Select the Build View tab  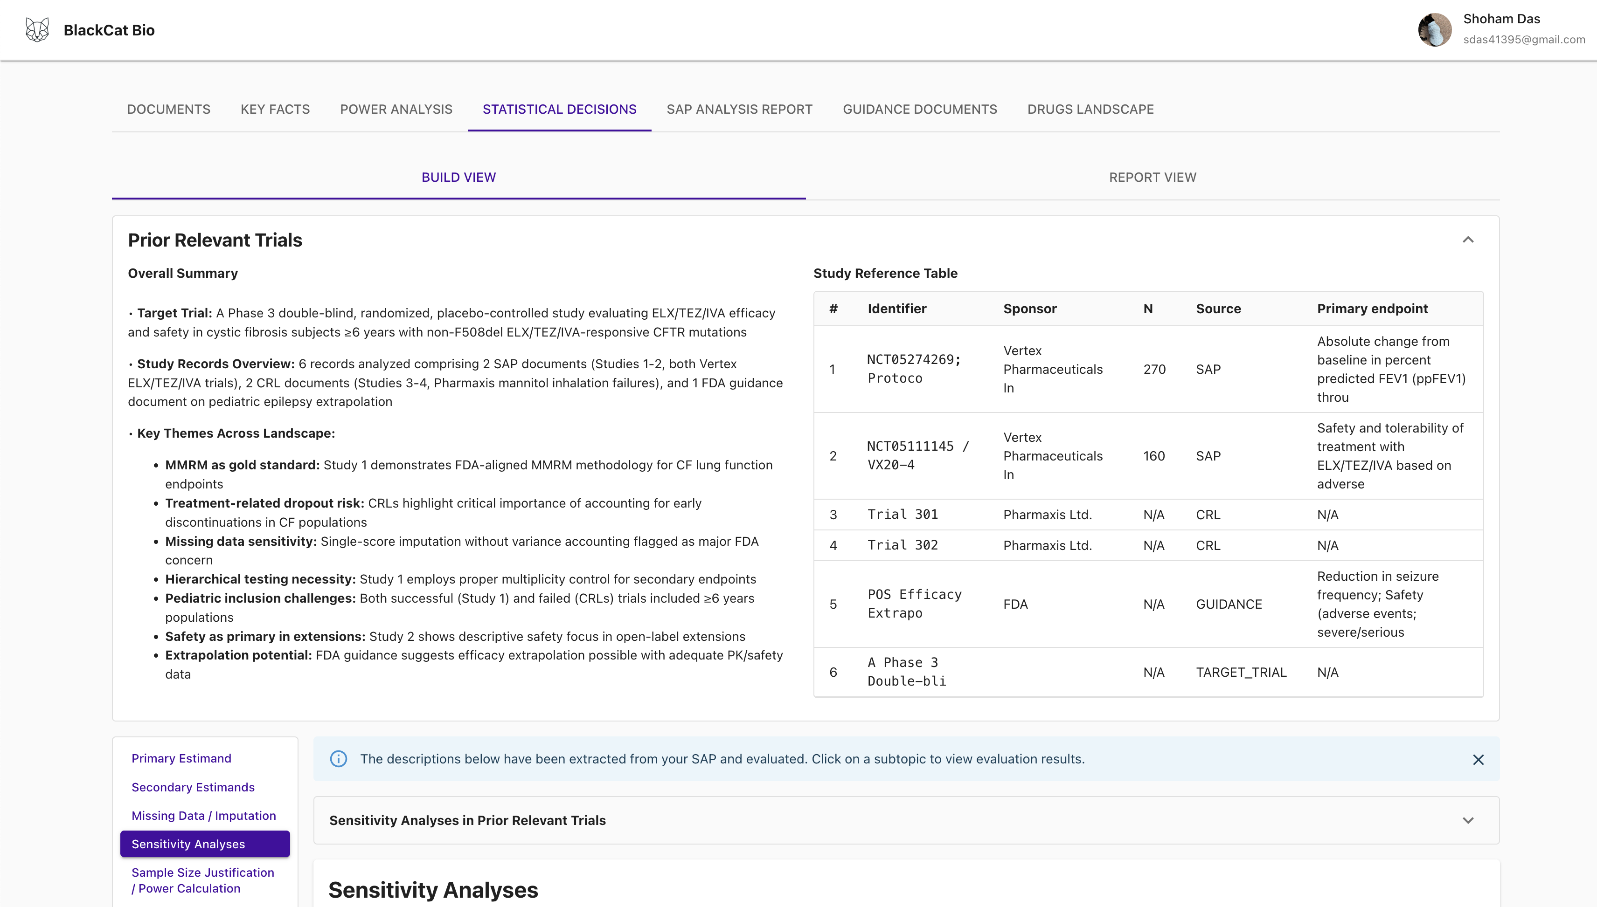pyautogui.click(x=459, y=178)
